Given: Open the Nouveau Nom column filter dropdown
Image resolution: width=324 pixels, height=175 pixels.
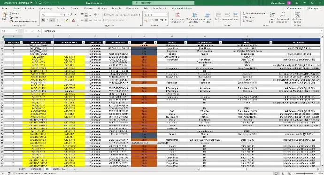Looking at the screenshot, I should (x=83, y=42).
